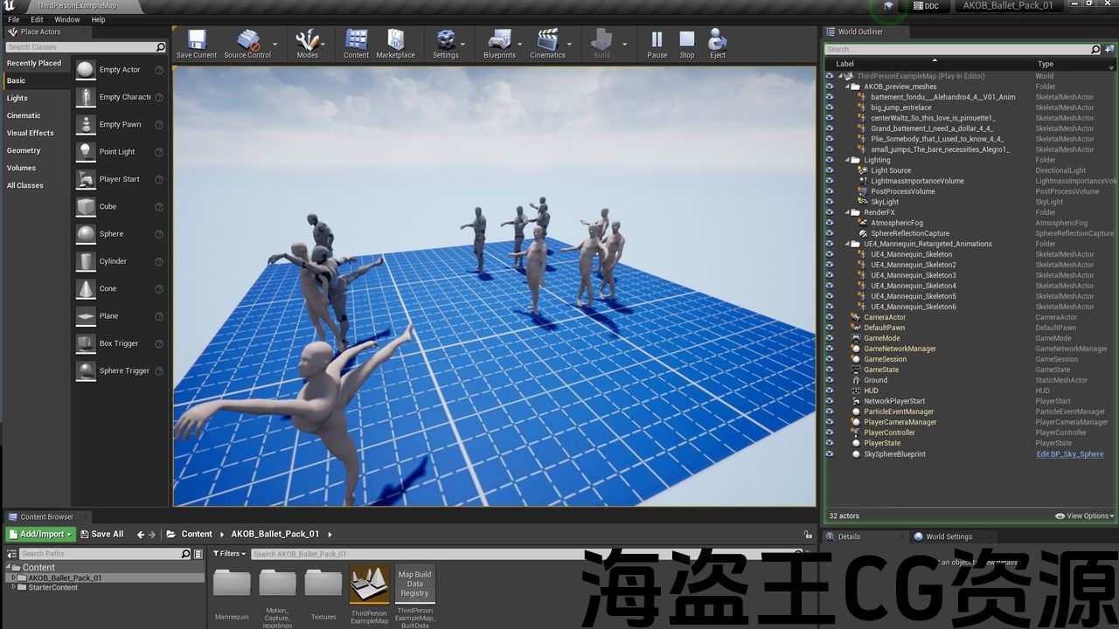The height and width of the screenshot is (629, 1119).
Task: Switch to the World Settings tab
Action: (x=948, y=536)
